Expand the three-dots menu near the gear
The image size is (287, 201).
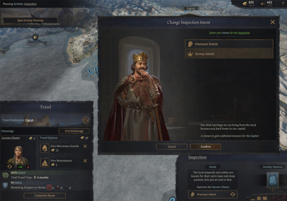coord(253,199)
